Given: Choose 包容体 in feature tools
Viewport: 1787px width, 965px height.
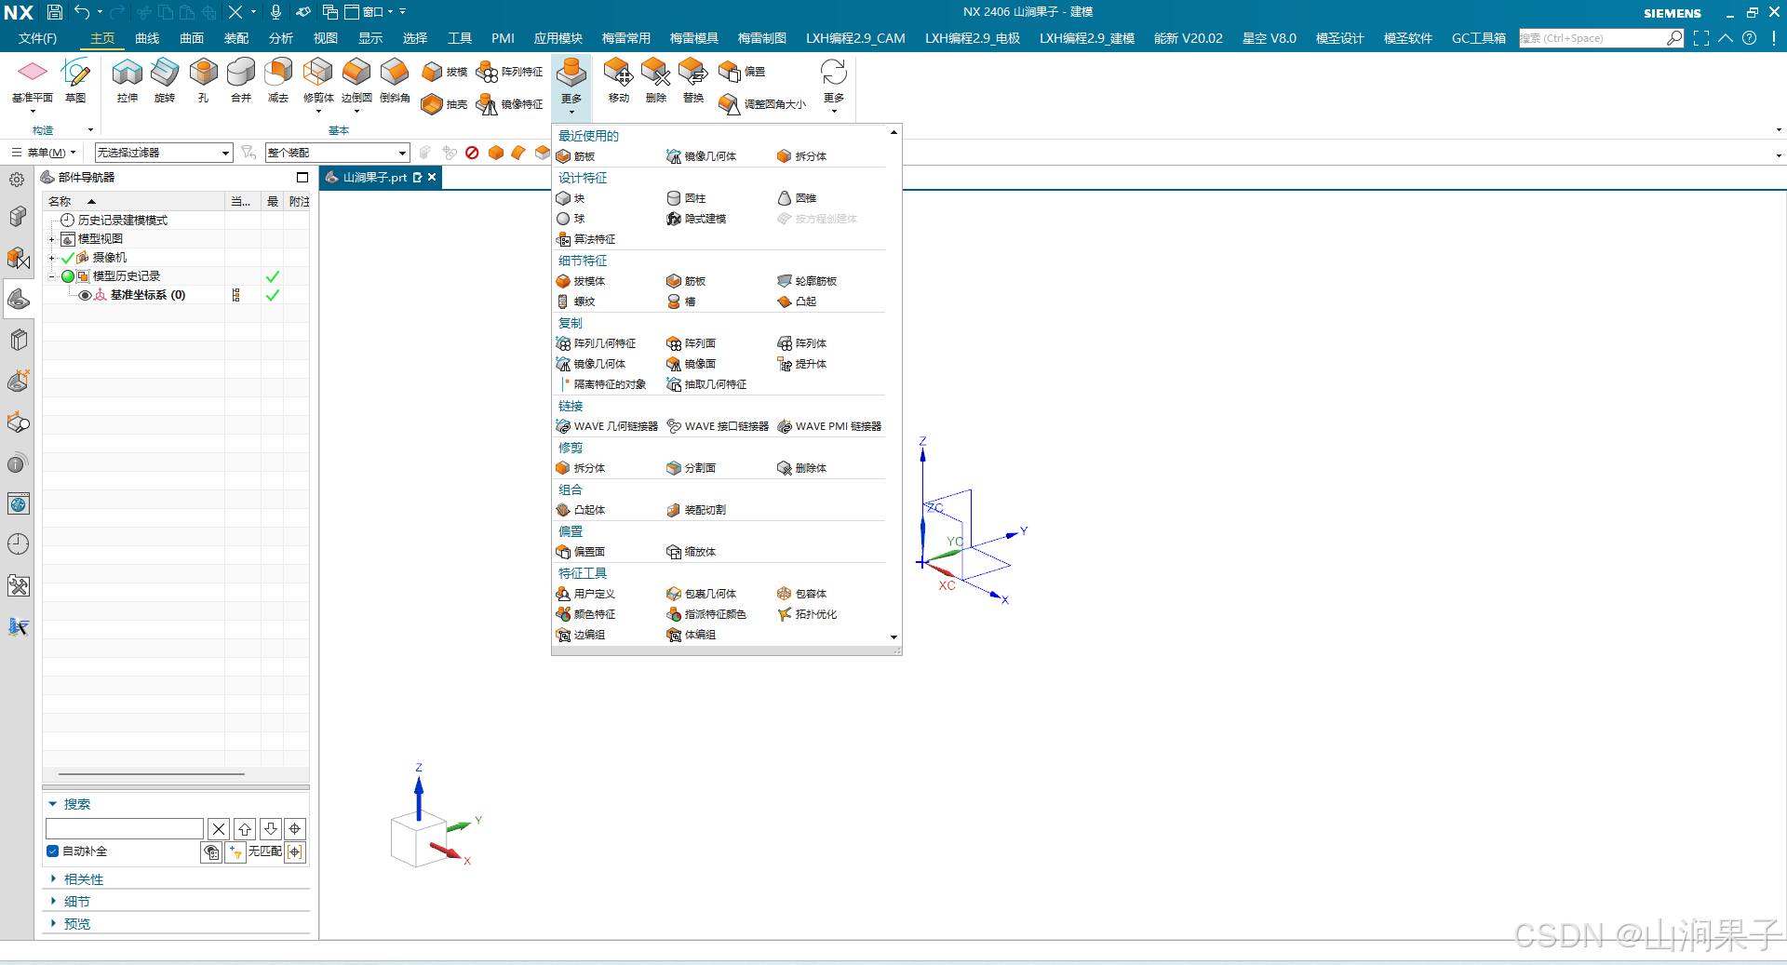Looking at the screenshot, I should pos(802,594).
